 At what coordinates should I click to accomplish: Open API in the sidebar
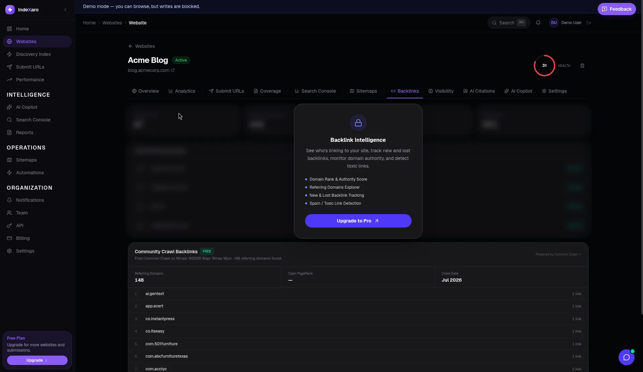click(x=37, y=225)
